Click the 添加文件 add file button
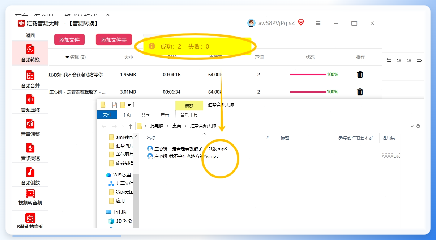The image size is (436, 240). point(69,40)
